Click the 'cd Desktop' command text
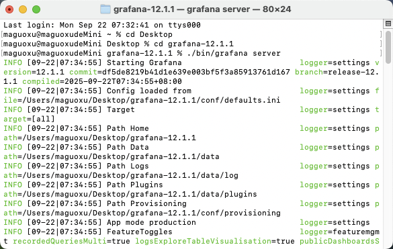 point(149,34)
